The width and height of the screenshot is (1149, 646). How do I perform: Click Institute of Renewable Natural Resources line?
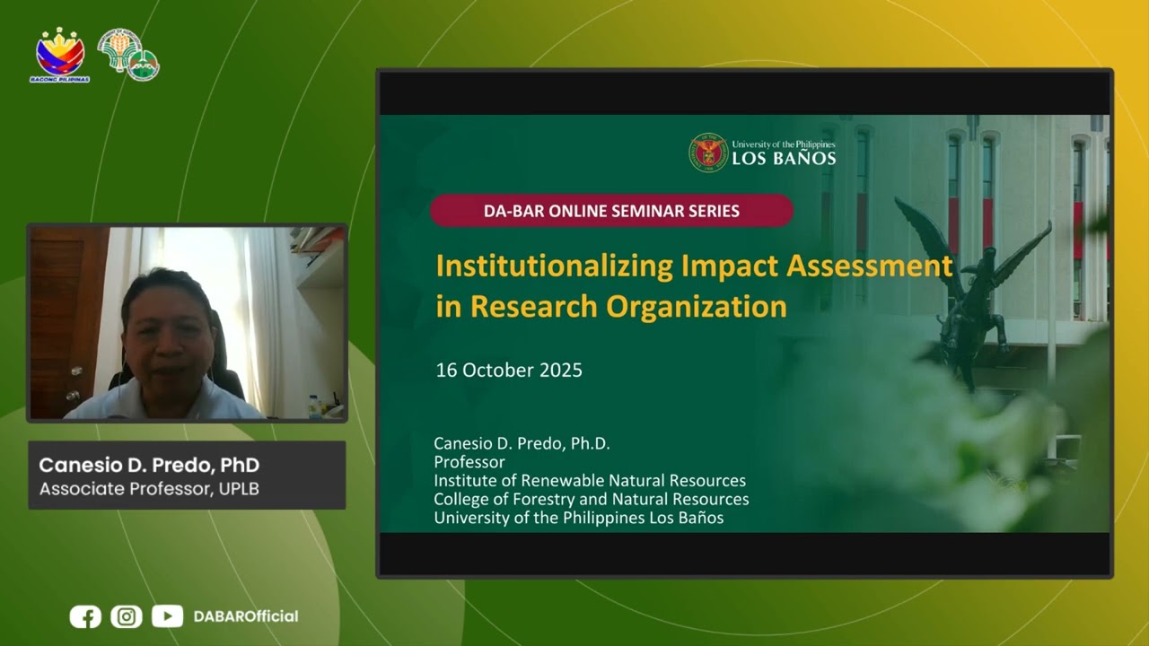pyautogui.click(x=590, y=481)
